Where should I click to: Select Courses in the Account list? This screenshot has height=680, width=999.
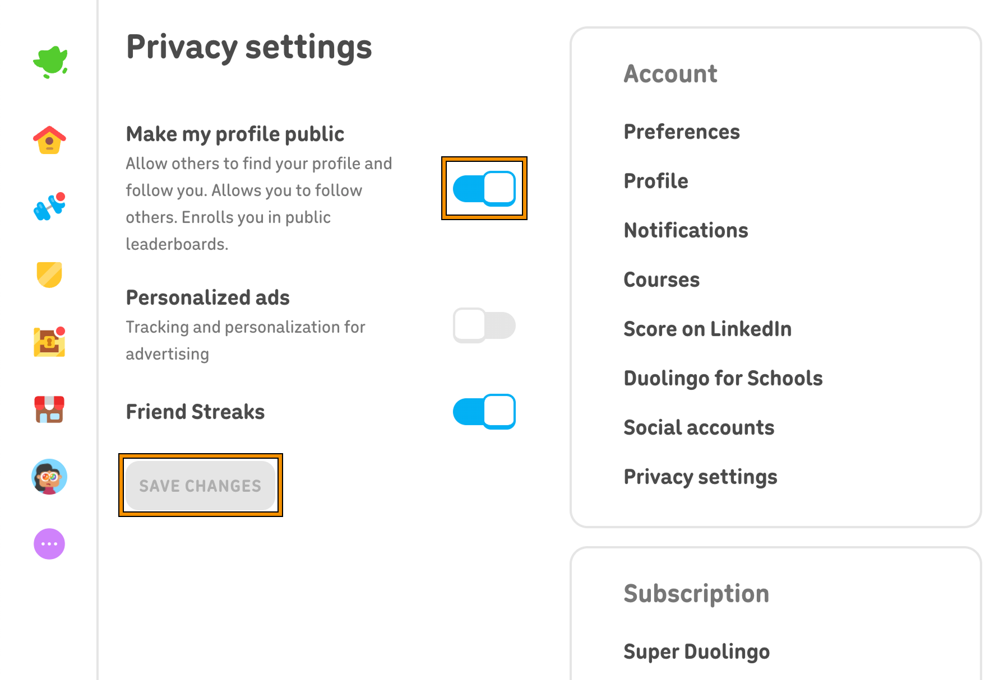[662, 280]
